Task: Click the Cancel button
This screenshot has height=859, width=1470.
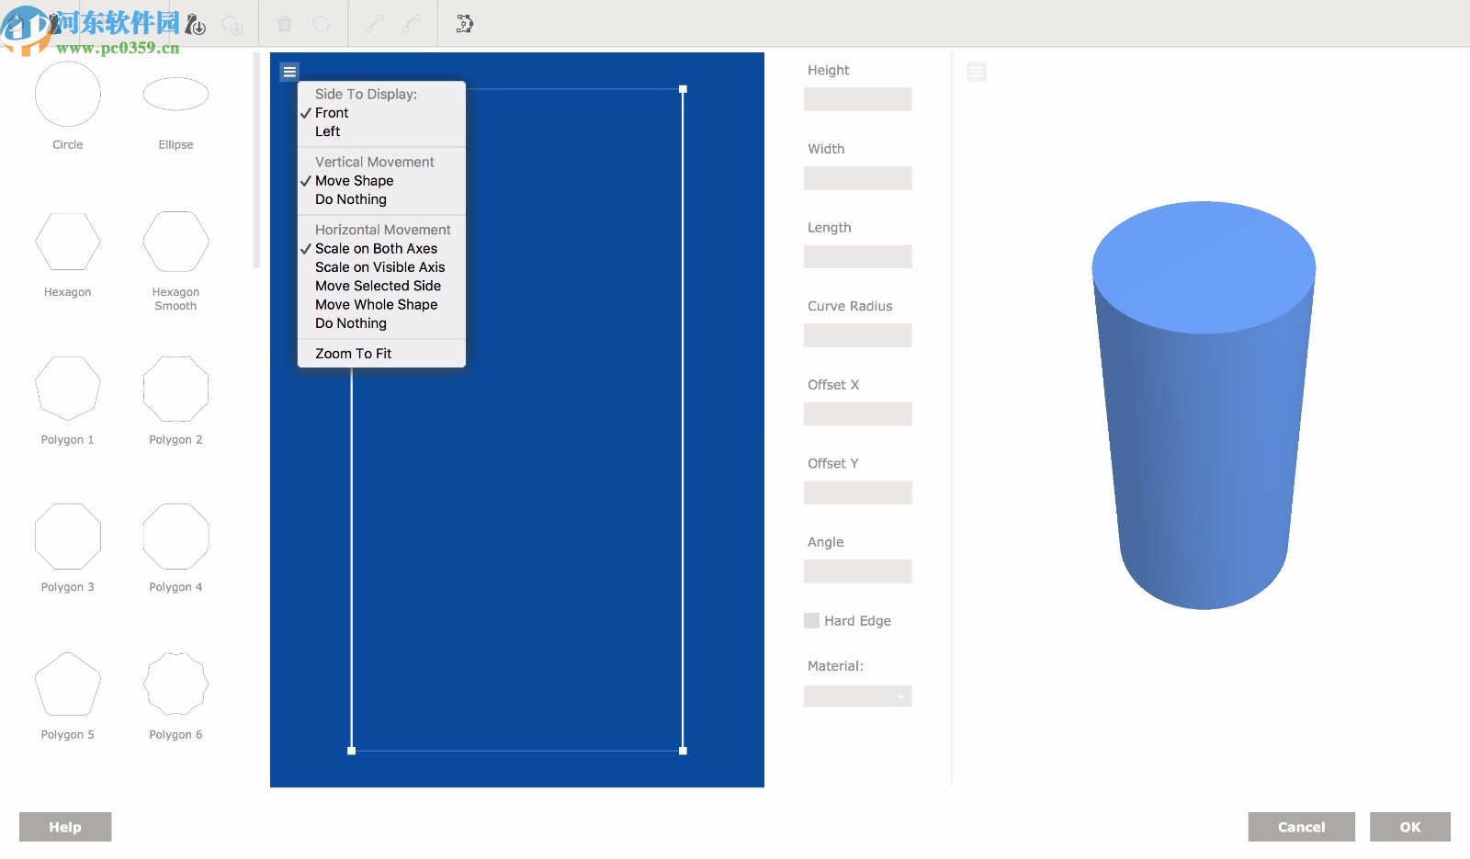Action: click(1301, 827)
